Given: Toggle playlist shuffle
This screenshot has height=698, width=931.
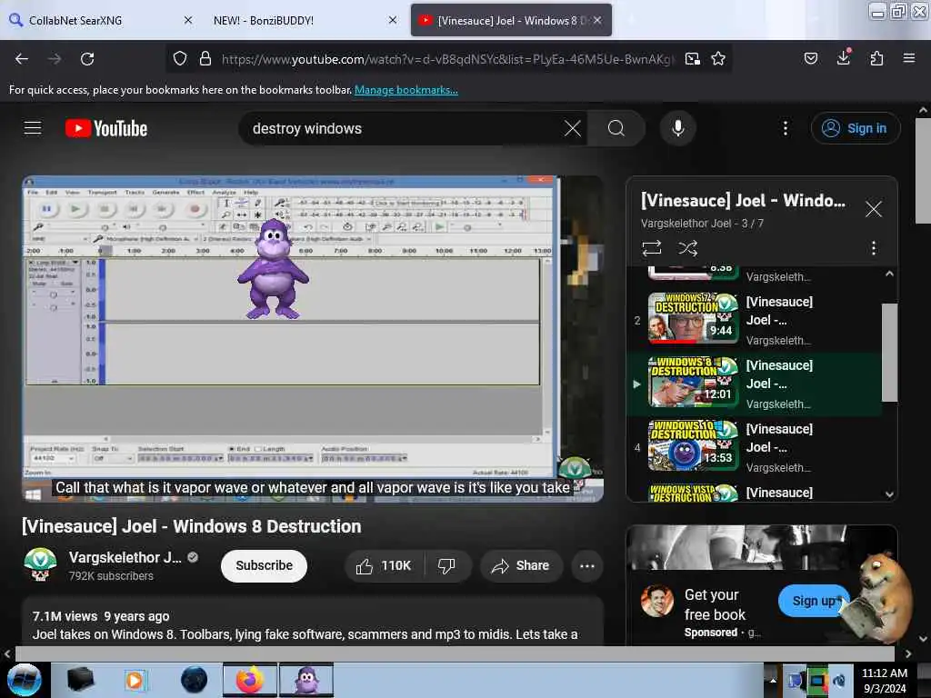Looking at the screenshot, I should click(688, 248).
